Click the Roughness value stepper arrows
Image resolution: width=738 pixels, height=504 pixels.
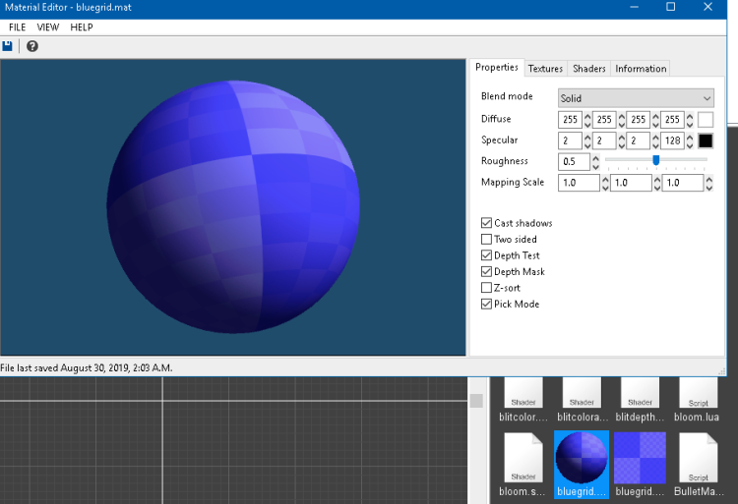click(595, 161)
